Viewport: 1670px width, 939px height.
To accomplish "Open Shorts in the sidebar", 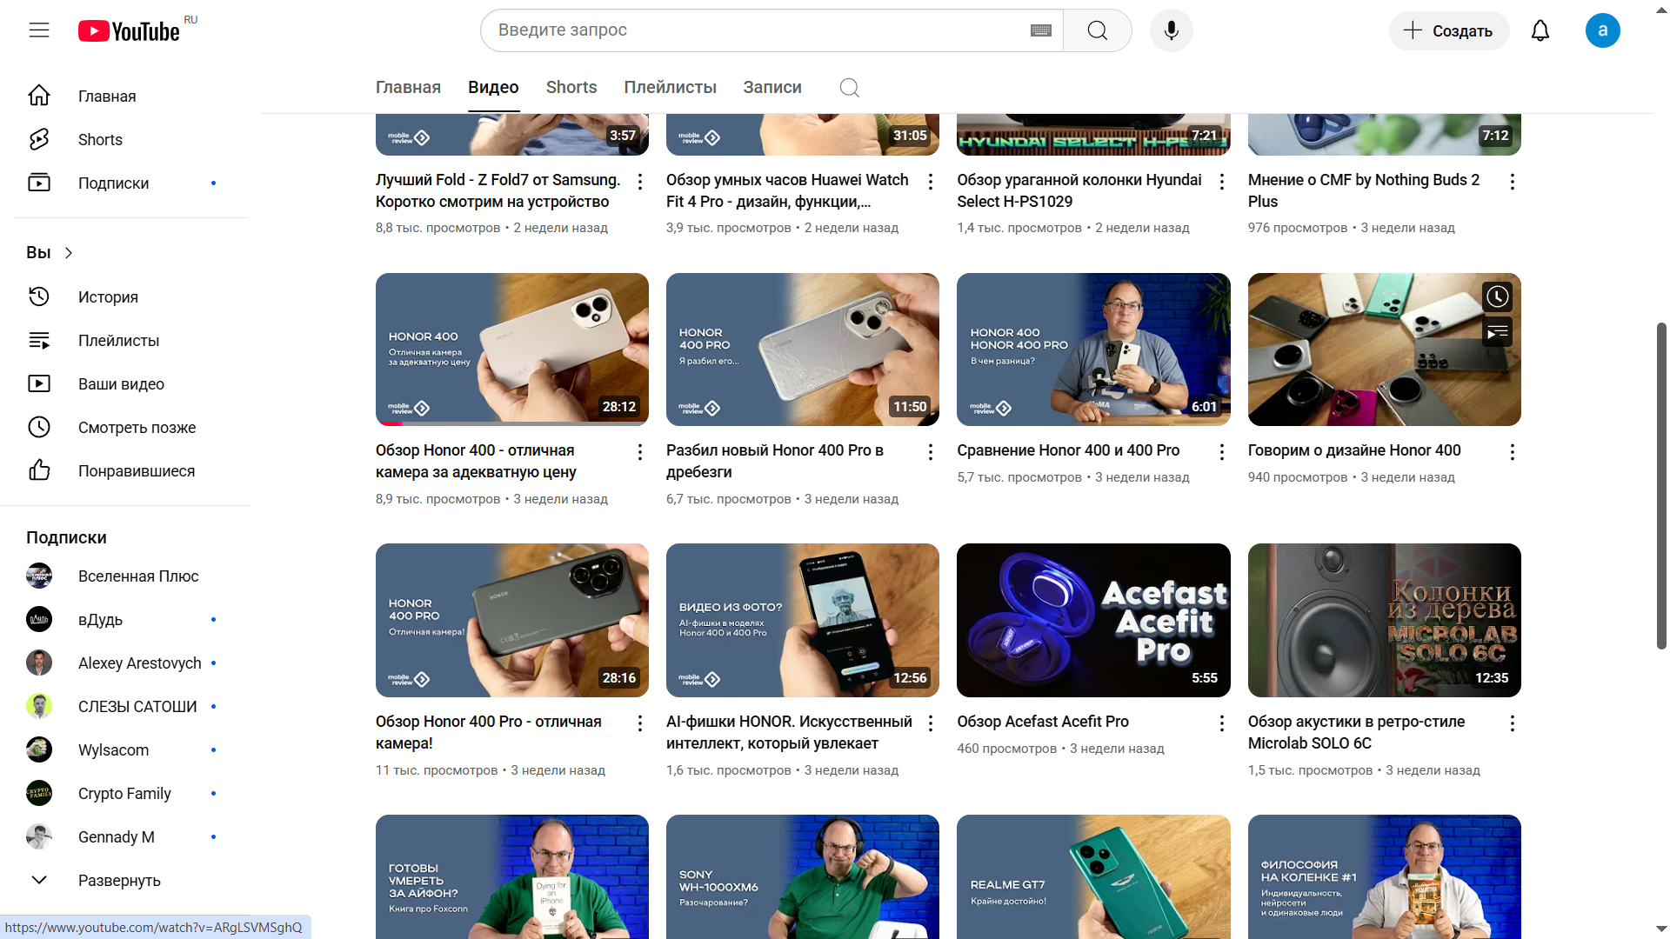I will click(x=130, y=139).
